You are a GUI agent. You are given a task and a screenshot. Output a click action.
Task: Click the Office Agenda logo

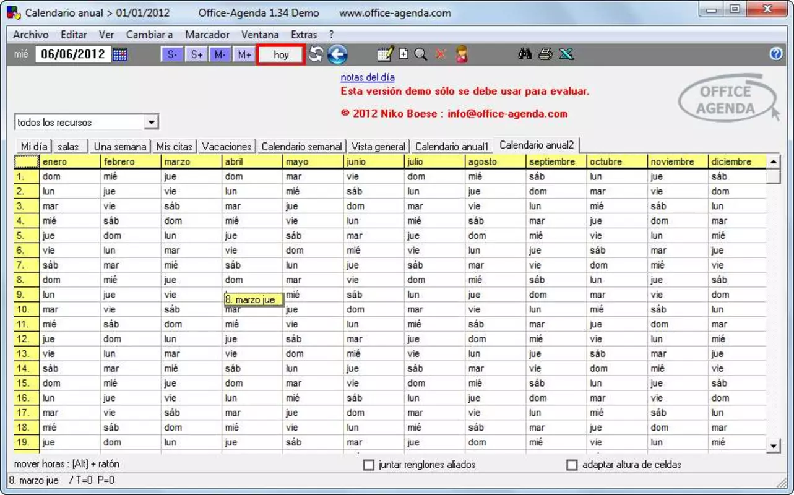tap(729, 99)
